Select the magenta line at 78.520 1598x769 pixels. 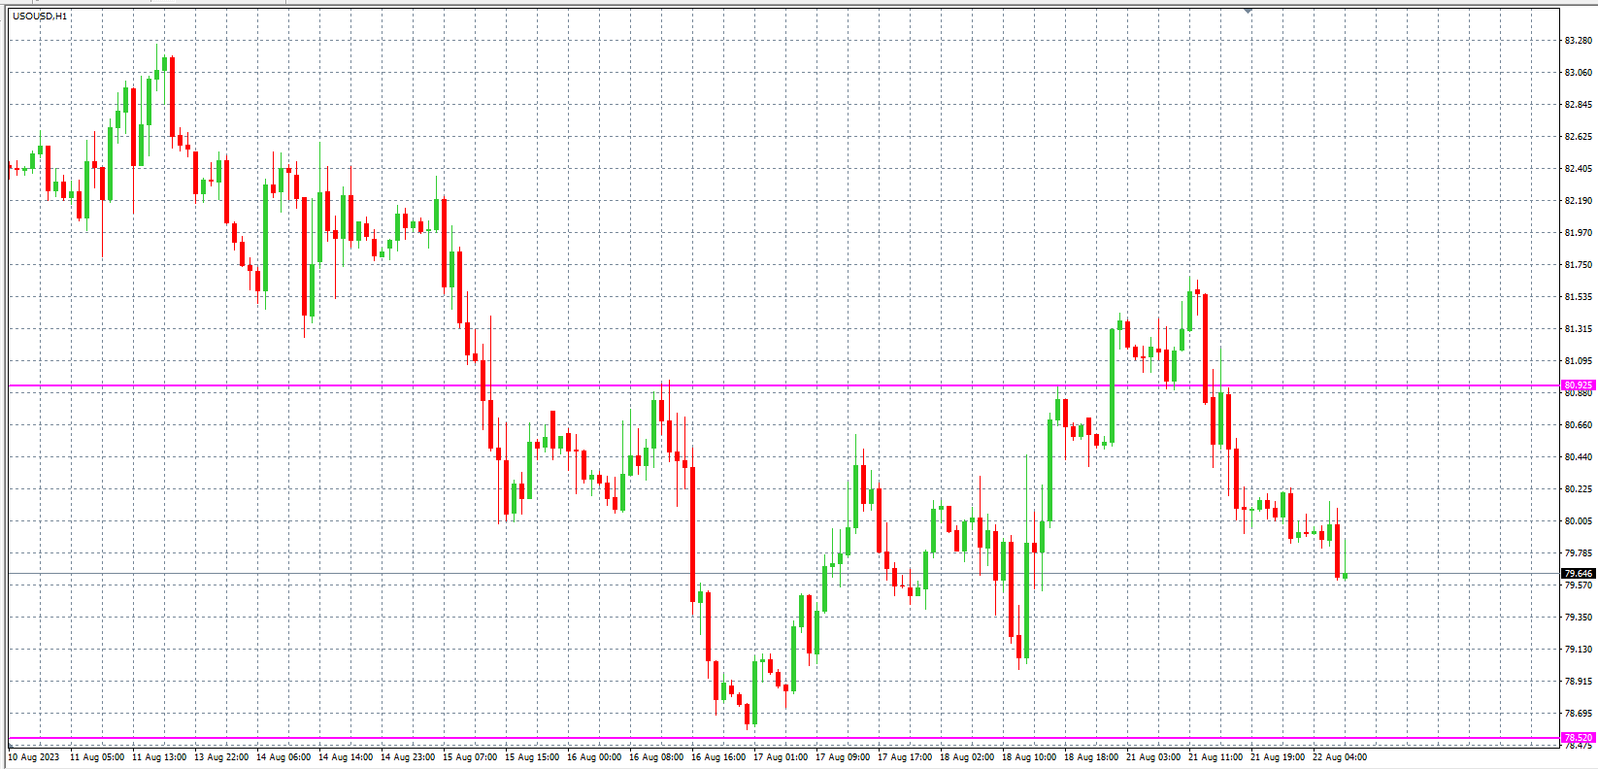pyautogui.click(x=777, y=738)
